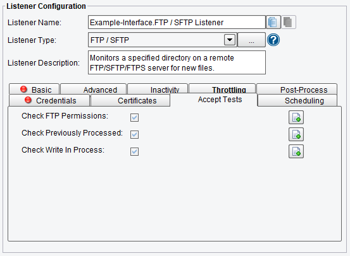Click into the Listener Name text field
Screen dimensions: 350x256
[x=177, y=22]
